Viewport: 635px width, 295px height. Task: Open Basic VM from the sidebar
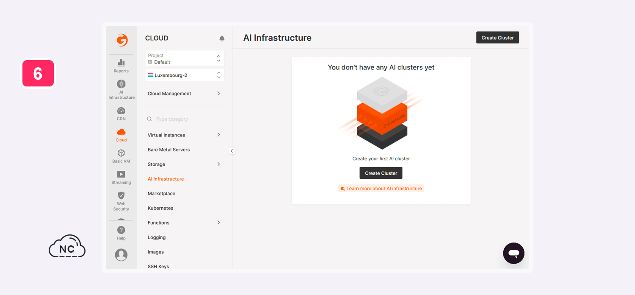pyautogui.click(x=121, y=156)
